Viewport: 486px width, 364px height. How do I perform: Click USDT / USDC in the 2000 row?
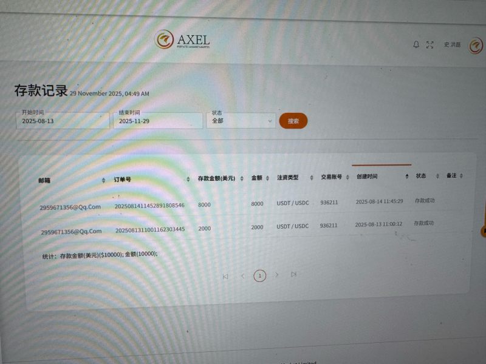[x=292, y=226]
